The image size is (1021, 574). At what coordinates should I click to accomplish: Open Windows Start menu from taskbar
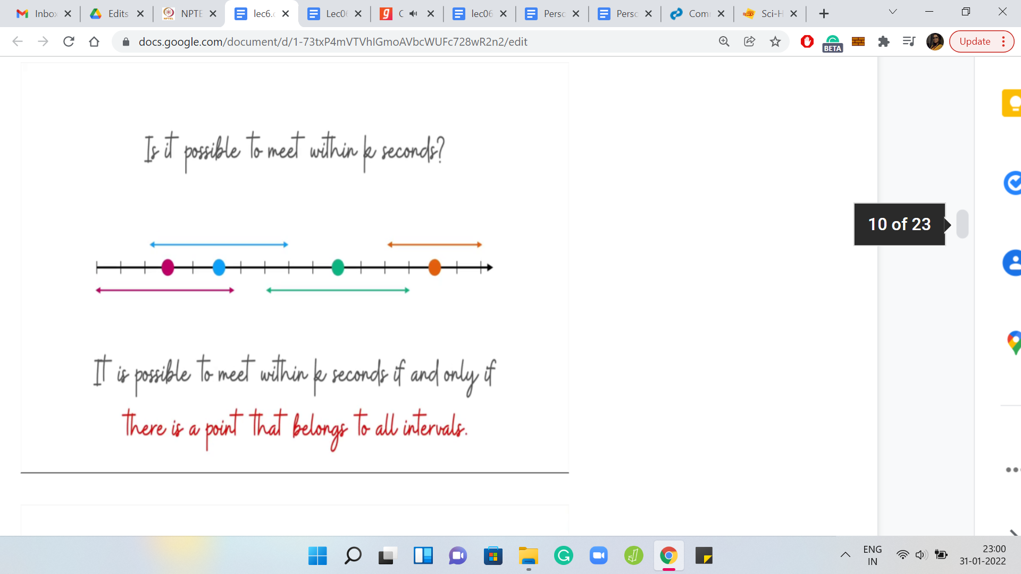(317, 556)
